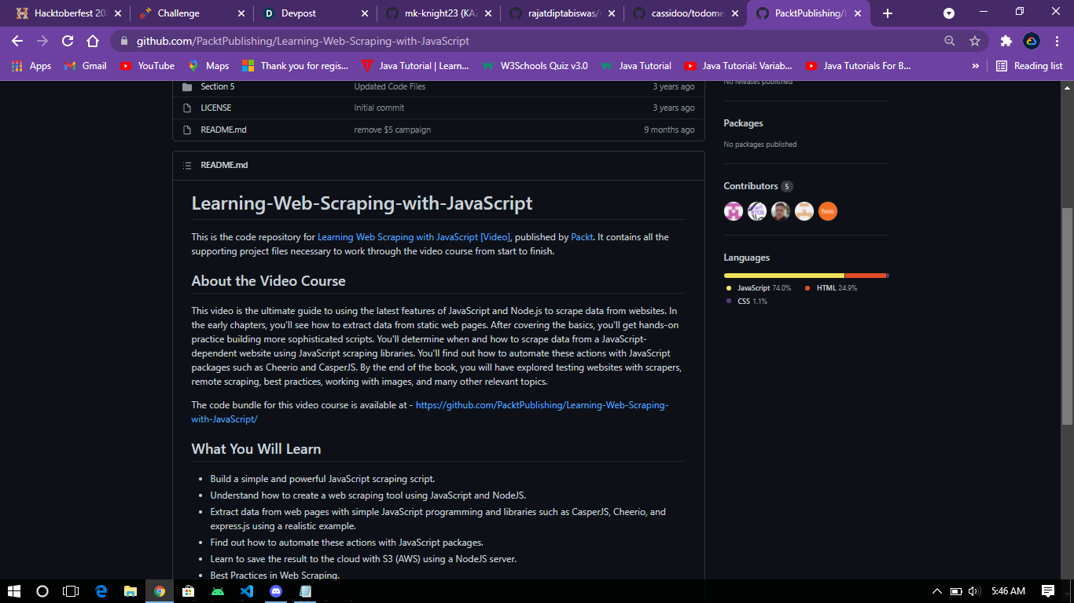
Task: Click the browser back arrow
Action: pos(17,41)
